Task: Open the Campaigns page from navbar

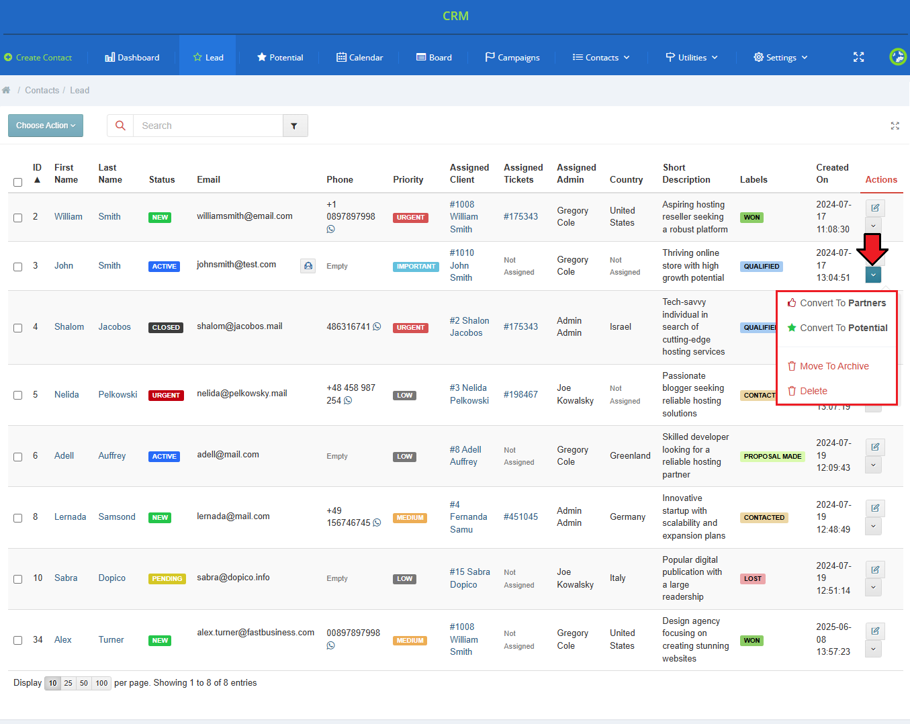Action: [512, 57]
